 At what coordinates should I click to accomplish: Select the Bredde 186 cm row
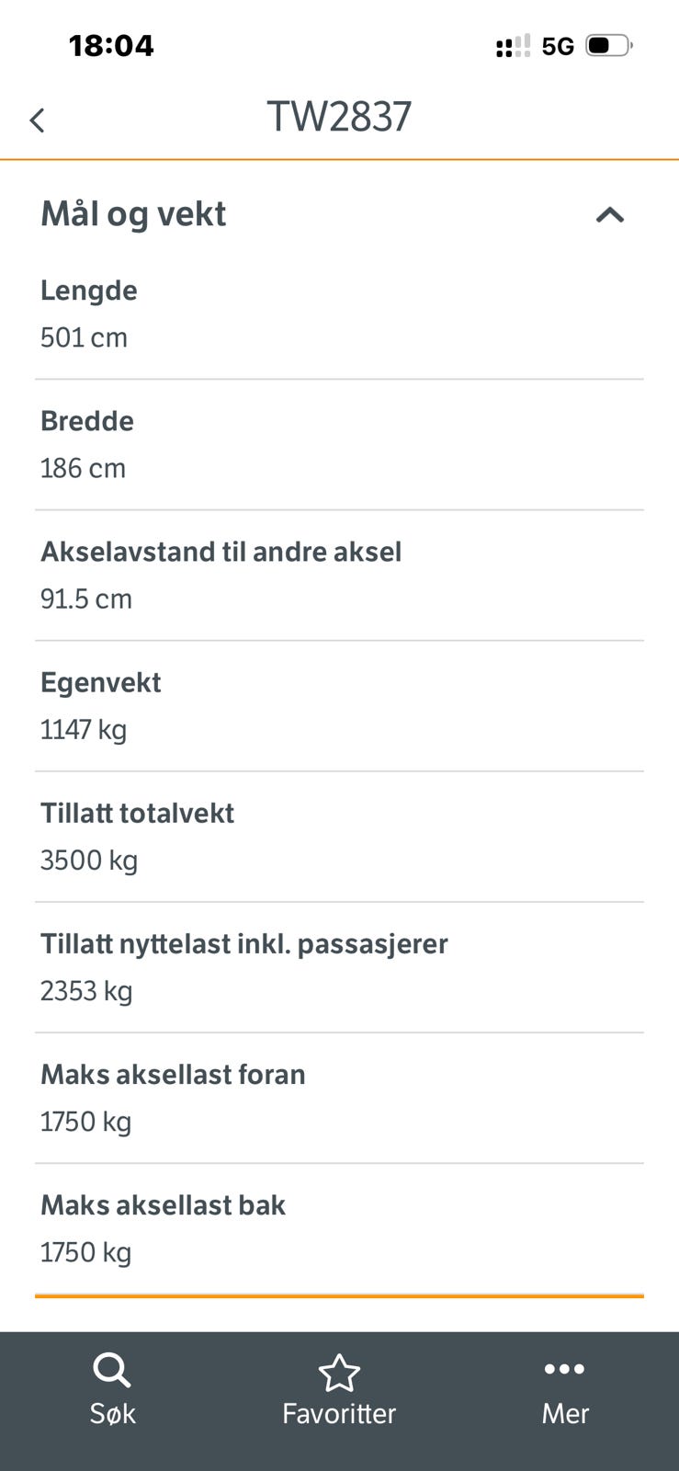339,445
